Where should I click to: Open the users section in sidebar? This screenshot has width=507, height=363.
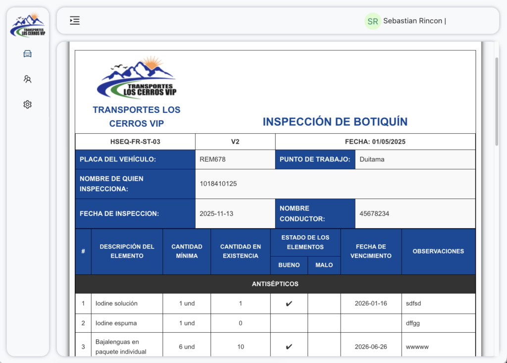click(x=28, y=79)
